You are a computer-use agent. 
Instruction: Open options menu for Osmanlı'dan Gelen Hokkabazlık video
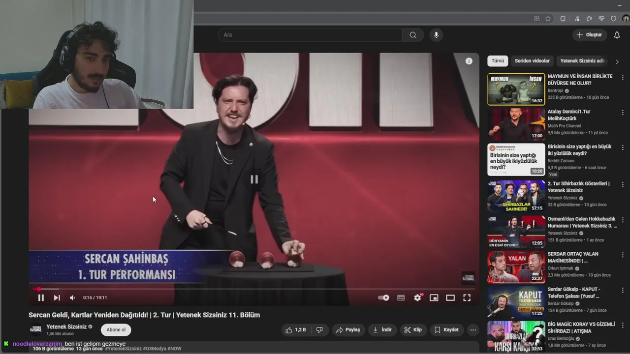pos(623,220)
